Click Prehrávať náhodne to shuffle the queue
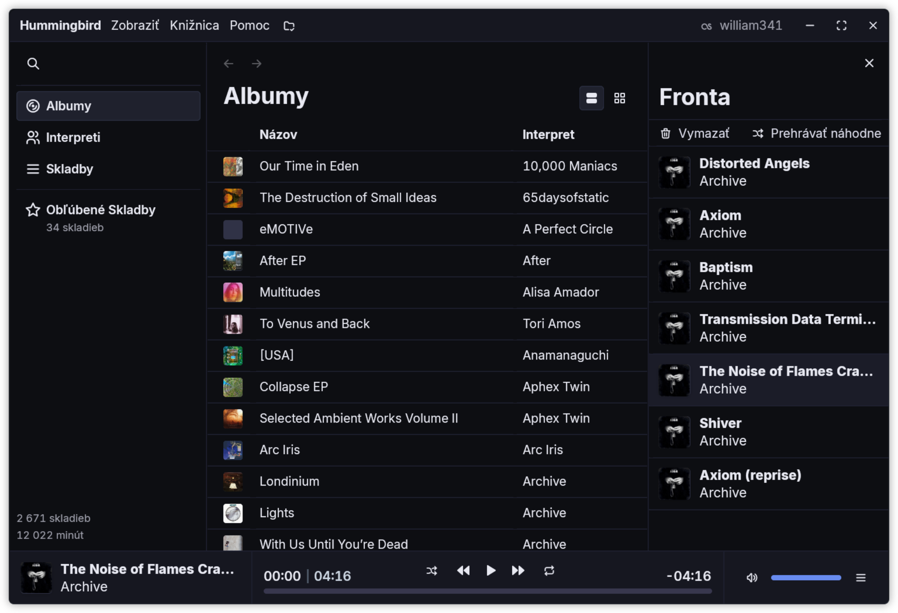This screenshot has width=898, height=613. click(x=816, y=133)
